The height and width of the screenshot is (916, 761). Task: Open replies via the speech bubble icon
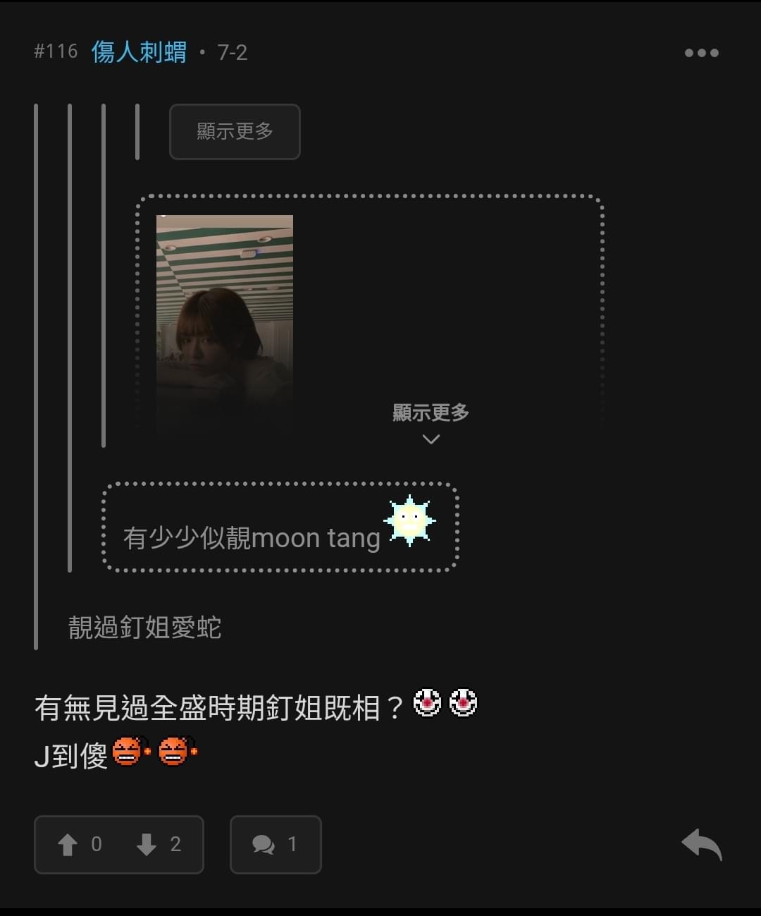pos(264,844)
